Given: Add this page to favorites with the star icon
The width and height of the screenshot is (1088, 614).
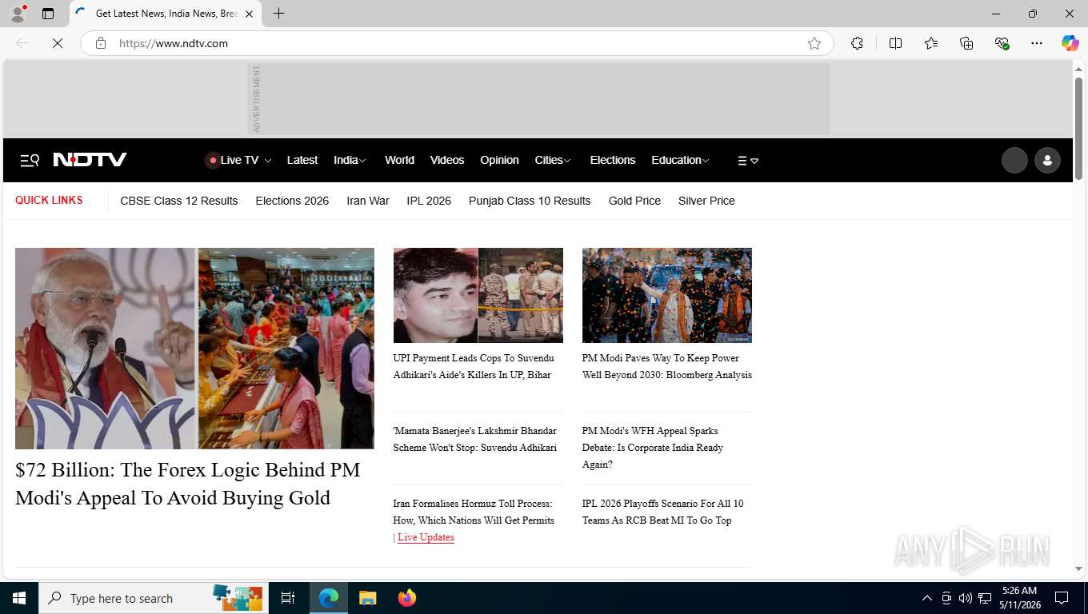Looking at the screenshot, I should (814, 43).
